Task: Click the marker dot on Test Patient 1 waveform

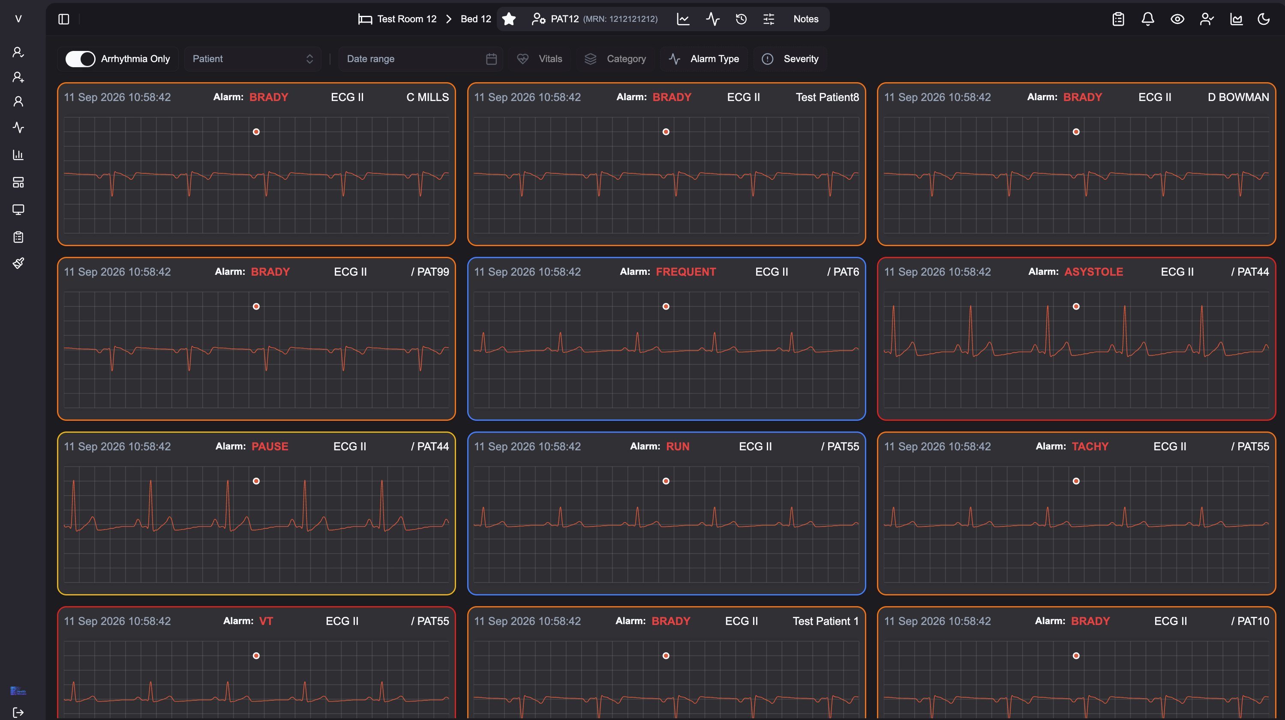Action: [666, 656]
